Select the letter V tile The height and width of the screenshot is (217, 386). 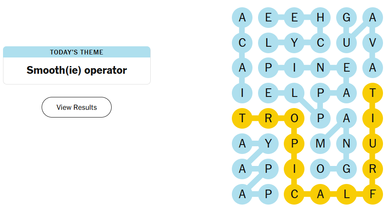(372, 43)
